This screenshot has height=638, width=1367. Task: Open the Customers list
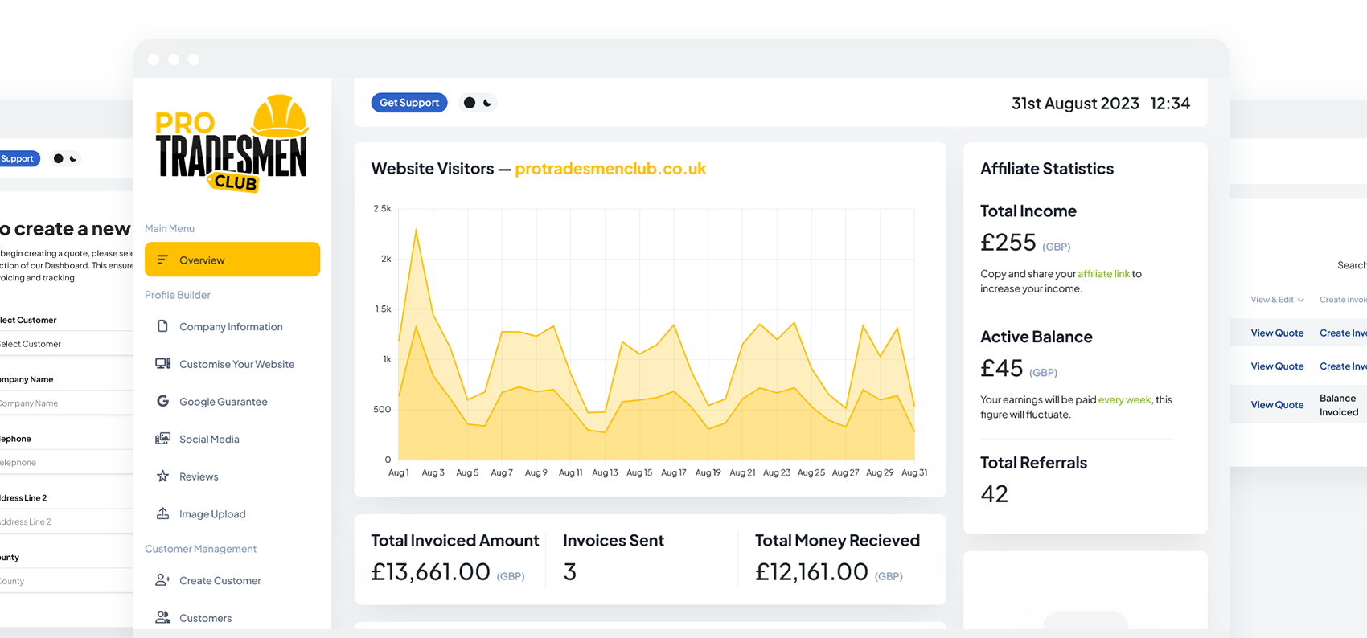click(x=205, y=618)
